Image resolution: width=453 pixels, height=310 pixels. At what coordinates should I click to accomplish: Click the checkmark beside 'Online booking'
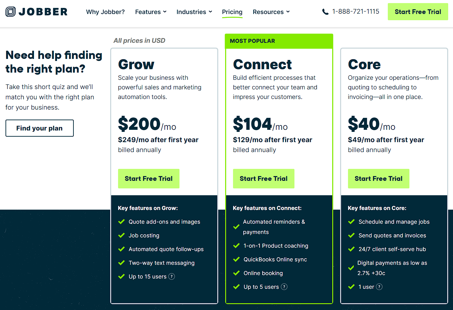pyautogui.click(x=236, y=273)
